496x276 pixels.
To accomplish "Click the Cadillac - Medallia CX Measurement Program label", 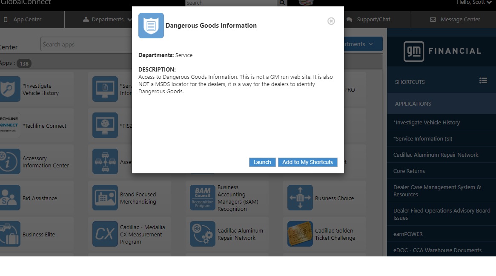I will pos(142,235).
